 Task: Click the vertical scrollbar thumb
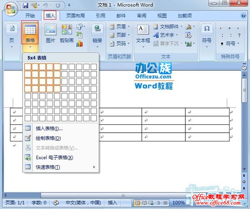coord(244,90)
